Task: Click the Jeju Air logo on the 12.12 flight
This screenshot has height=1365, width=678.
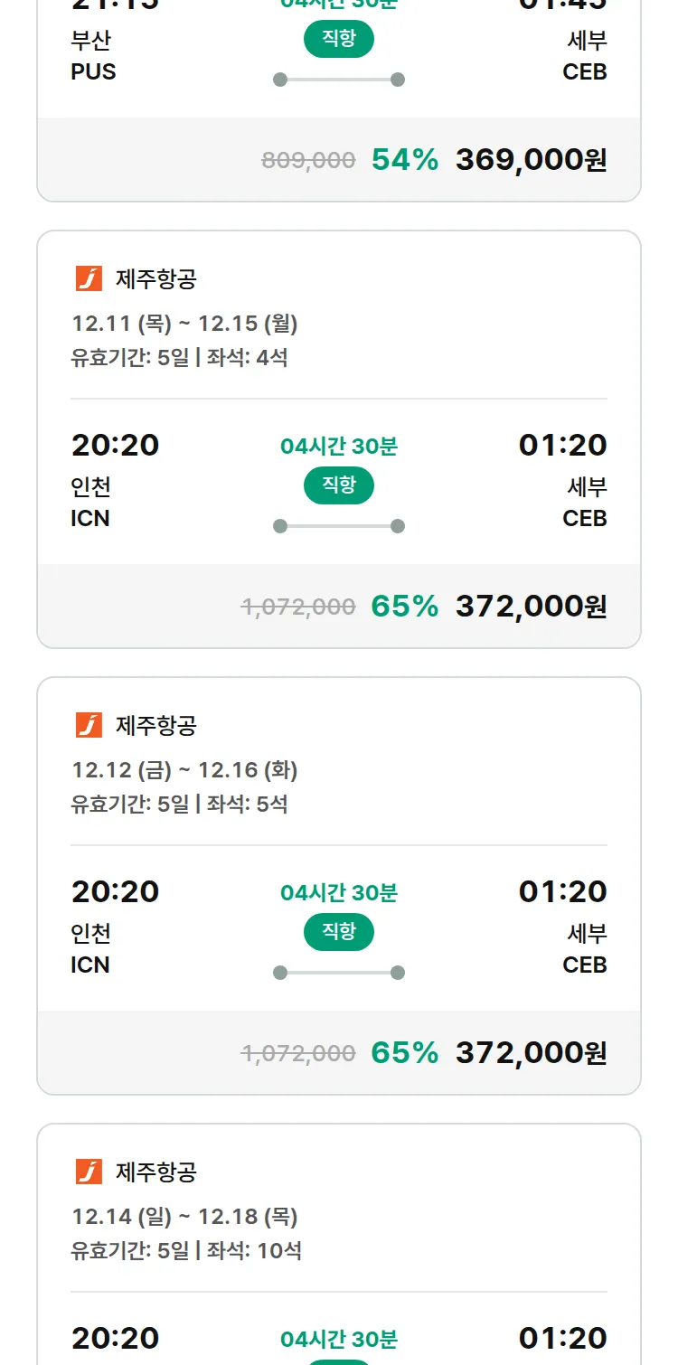Action: [x=89, y=725]
